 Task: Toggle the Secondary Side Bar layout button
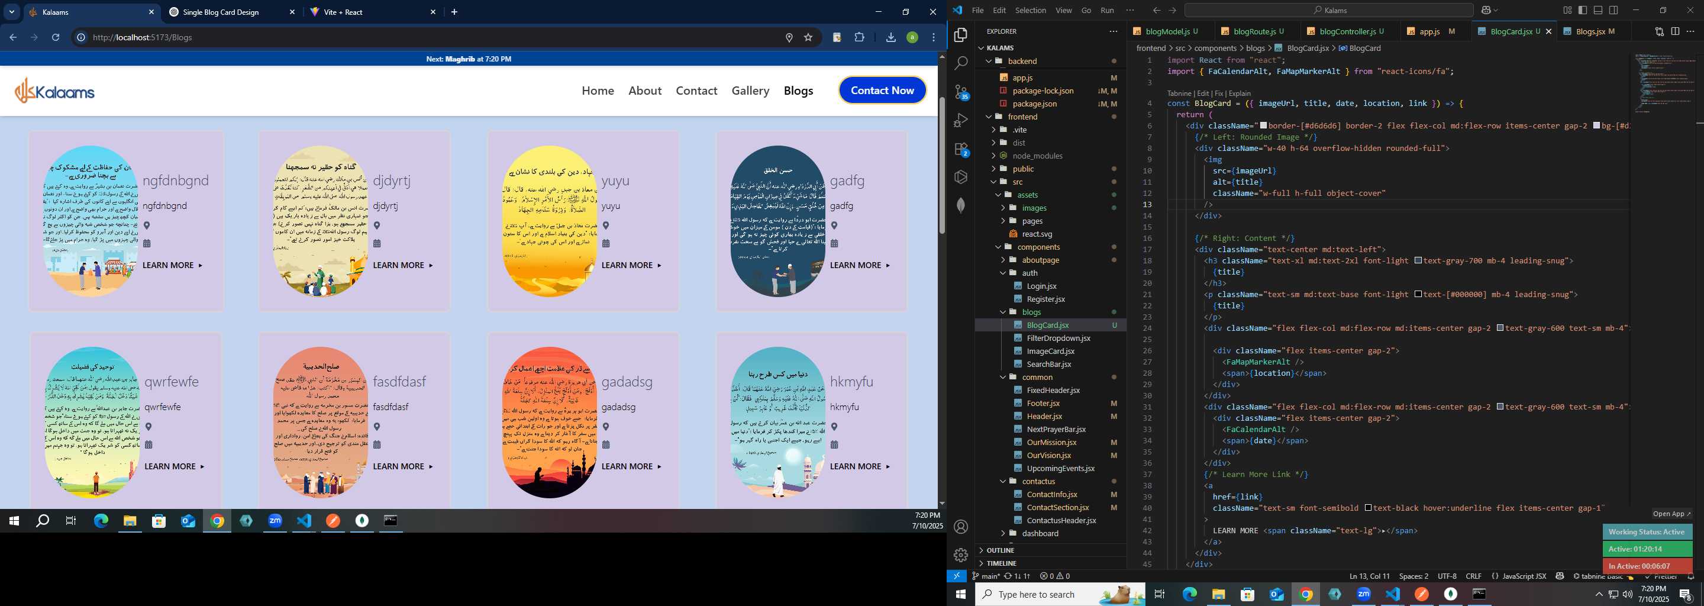[x=1613, y=10]
